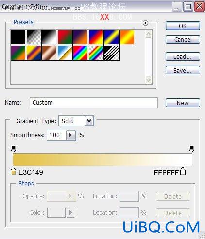This screenshot has height=239, width=205.
Task: Select the FFFFFF white color stop
Action: coord(183,171)
